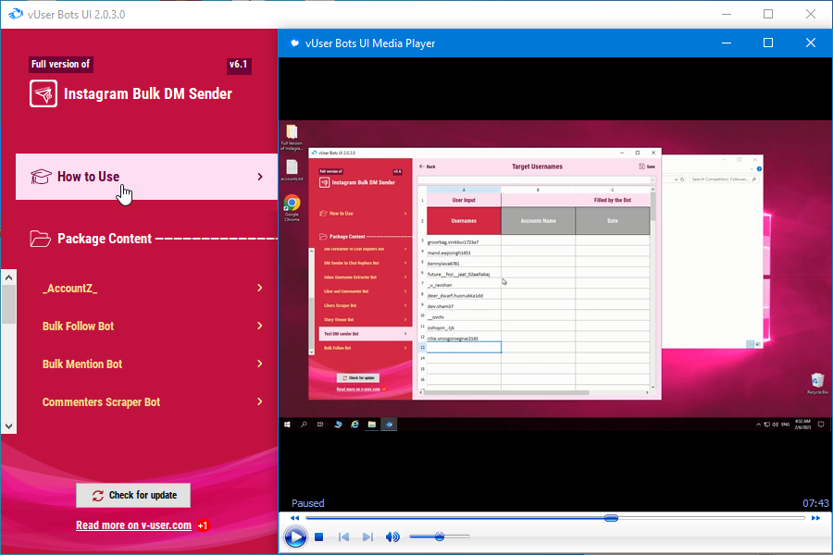Click the vUser Bots UI title bar bird icon

click(16, 14)
